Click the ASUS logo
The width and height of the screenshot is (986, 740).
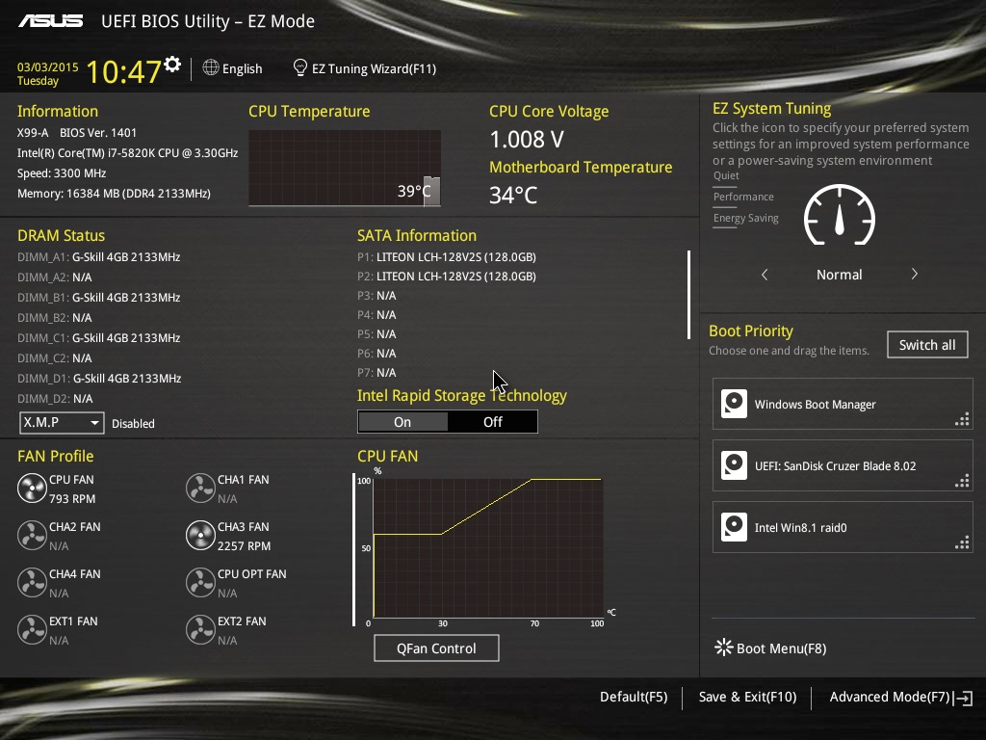[50, 21]
